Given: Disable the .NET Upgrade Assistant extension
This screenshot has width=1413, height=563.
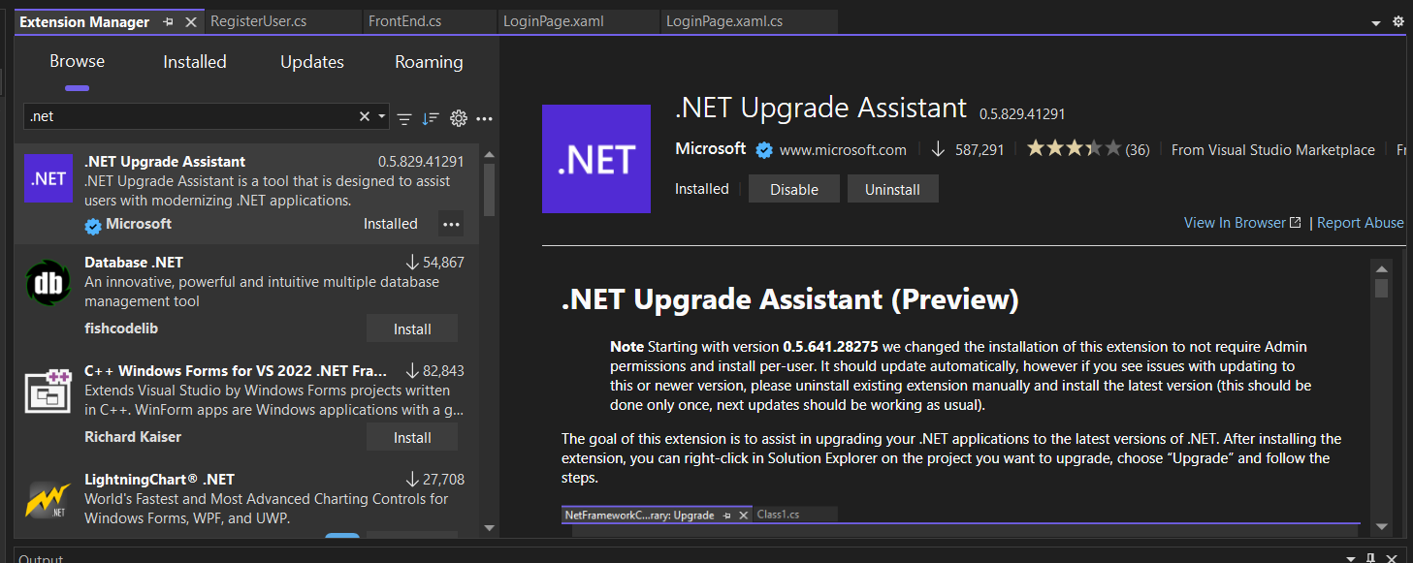Looking at the screenshot, I should point(793,190).
